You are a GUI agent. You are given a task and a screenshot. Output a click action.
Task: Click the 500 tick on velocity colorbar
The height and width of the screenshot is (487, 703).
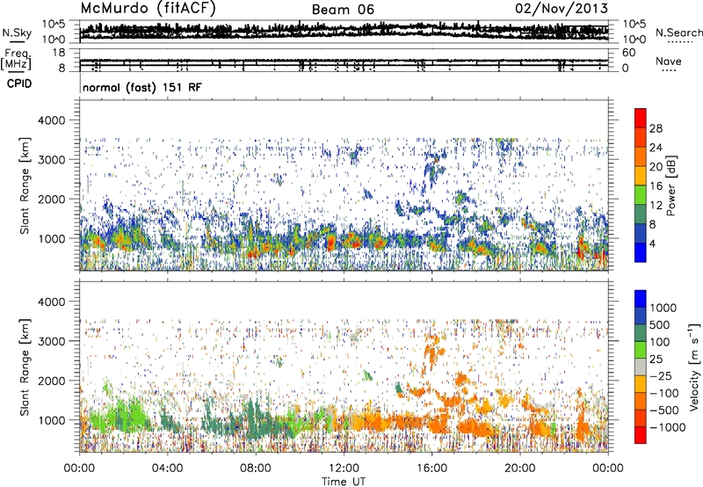click(660, 325)
